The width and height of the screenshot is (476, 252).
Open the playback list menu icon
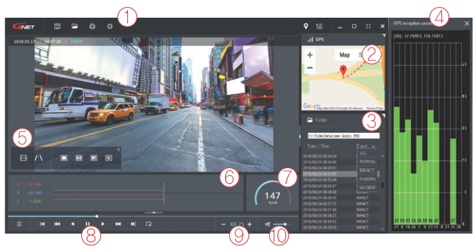(19, 224)
